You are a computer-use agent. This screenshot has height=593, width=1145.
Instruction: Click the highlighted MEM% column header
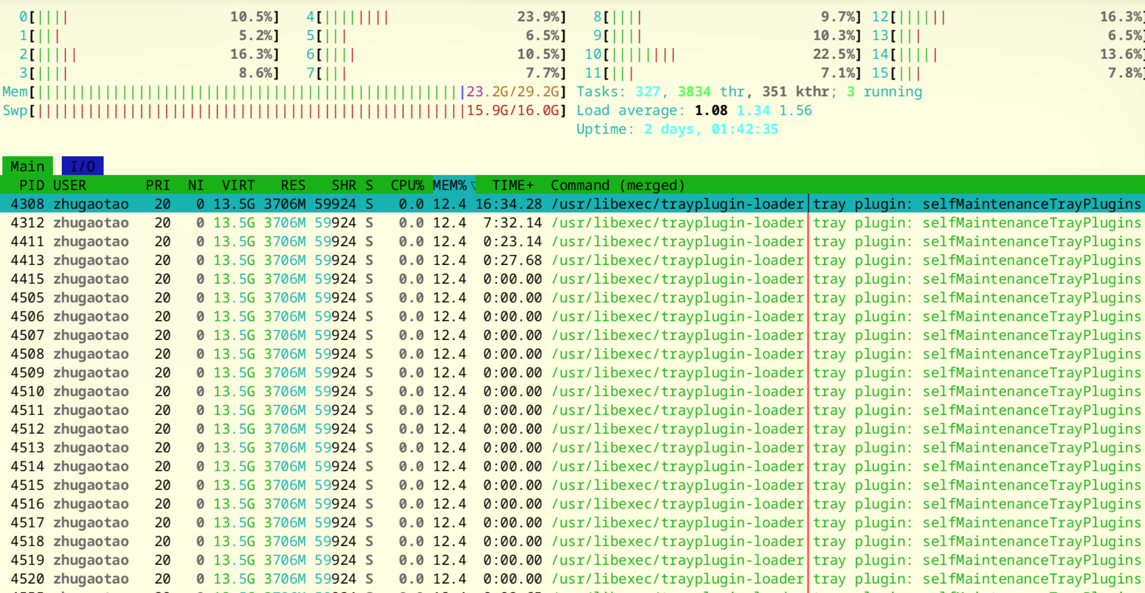454,185
